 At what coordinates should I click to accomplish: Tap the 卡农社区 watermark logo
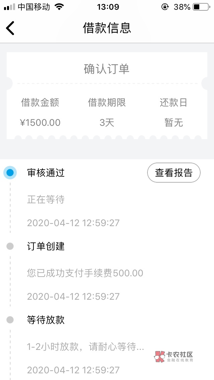pyautogui.click(x=174, y=357)
